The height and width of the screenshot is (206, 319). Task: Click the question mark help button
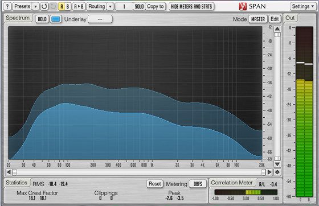click(x=7, y=6)
